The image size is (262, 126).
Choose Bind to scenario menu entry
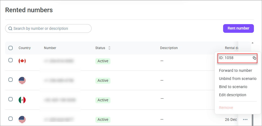[233, 87]
